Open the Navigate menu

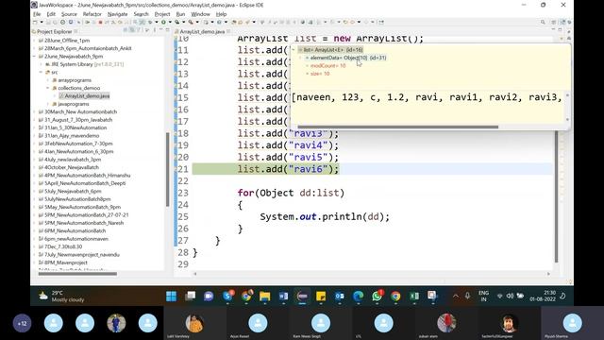(x=117, y=14)
